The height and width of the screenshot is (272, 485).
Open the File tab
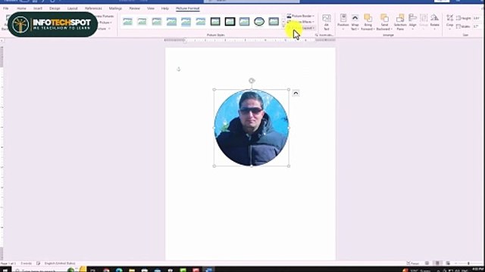[x=5, y=8]
